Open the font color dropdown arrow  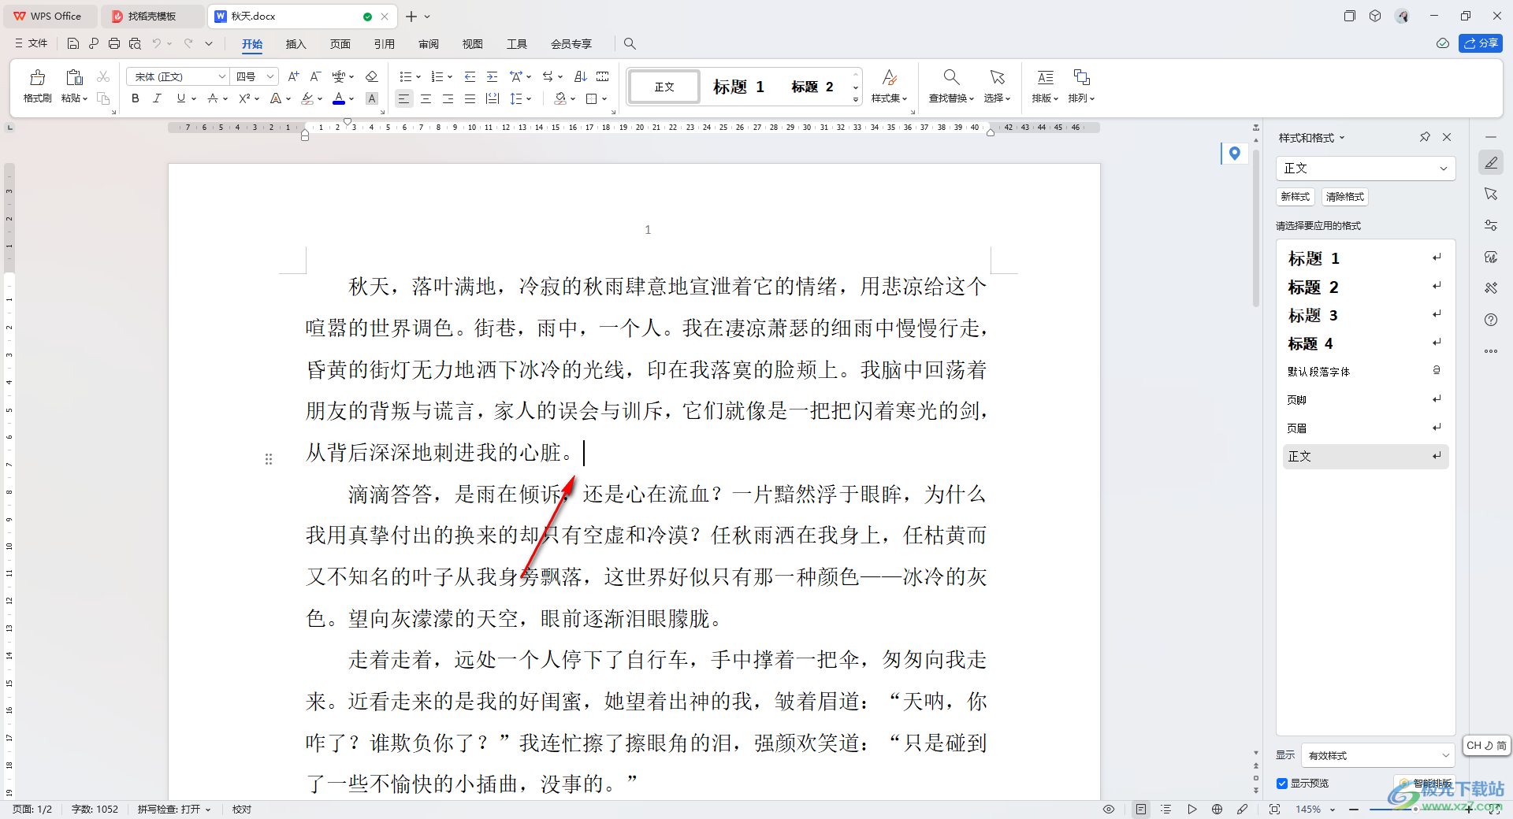[x=351, y=98]
